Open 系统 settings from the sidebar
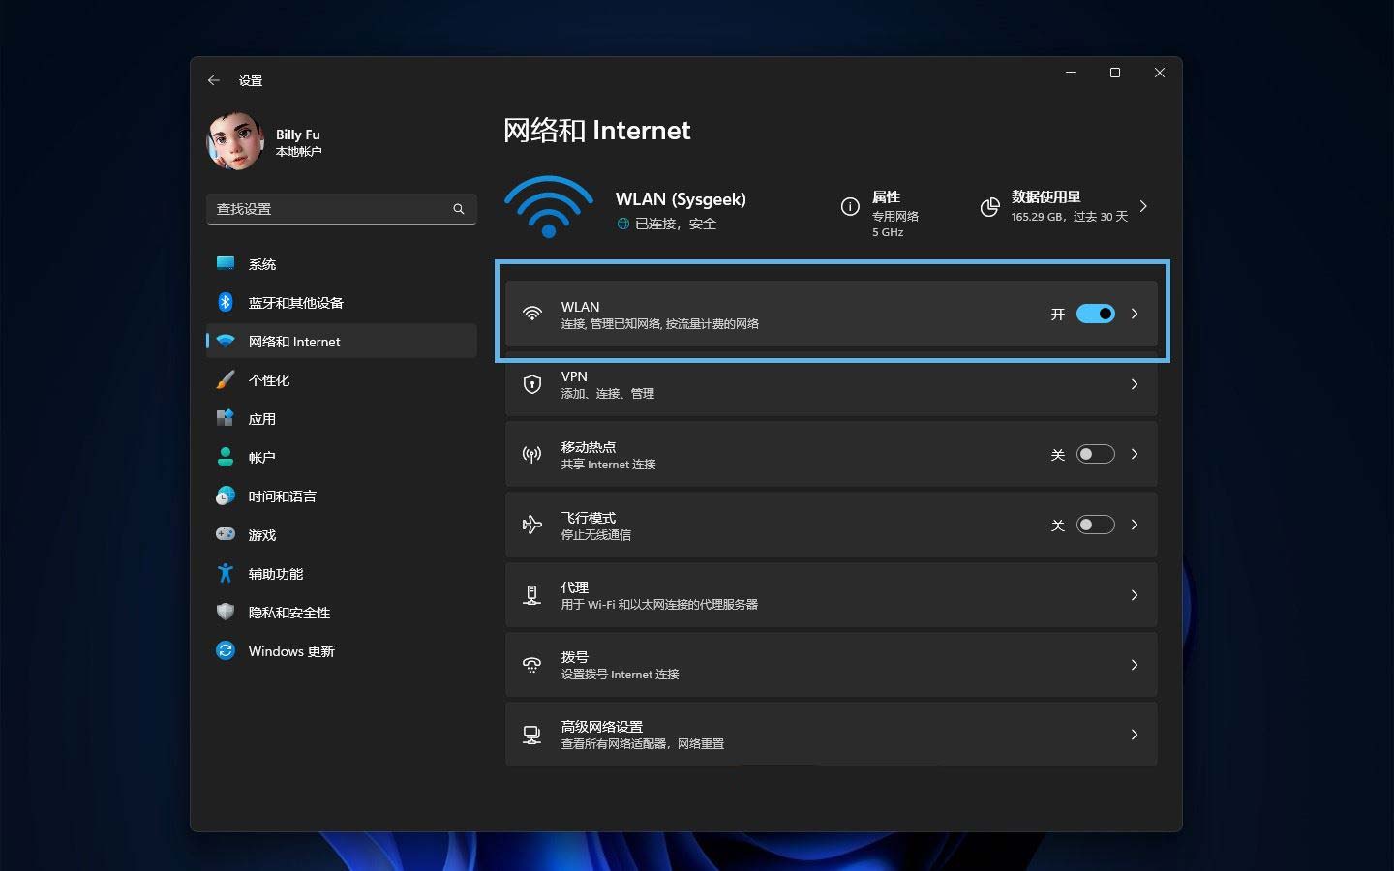Screen dimensions: 1394x871 pyautogui.click(x=262, y=263)
